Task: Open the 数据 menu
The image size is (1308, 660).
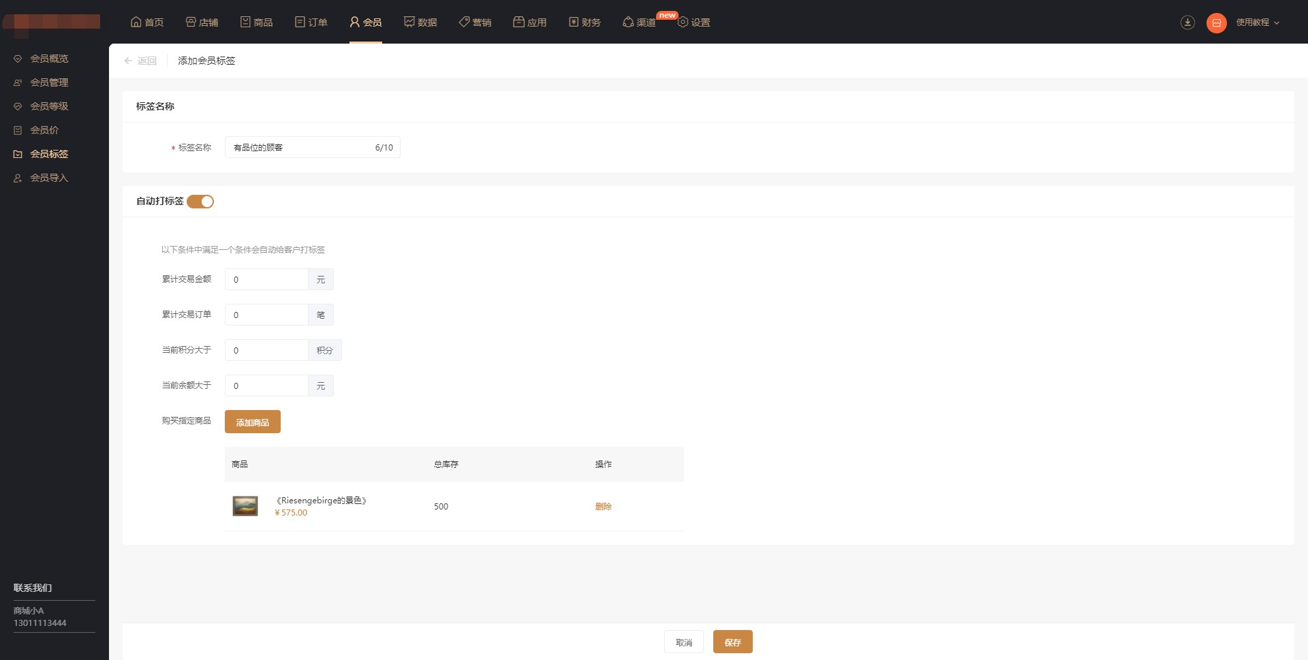Action: [421, 22]
